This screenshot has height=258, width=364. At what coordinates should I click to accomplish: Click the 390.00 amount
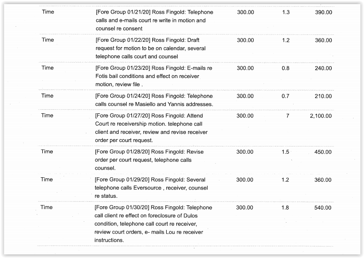click(x=323, y=12)
